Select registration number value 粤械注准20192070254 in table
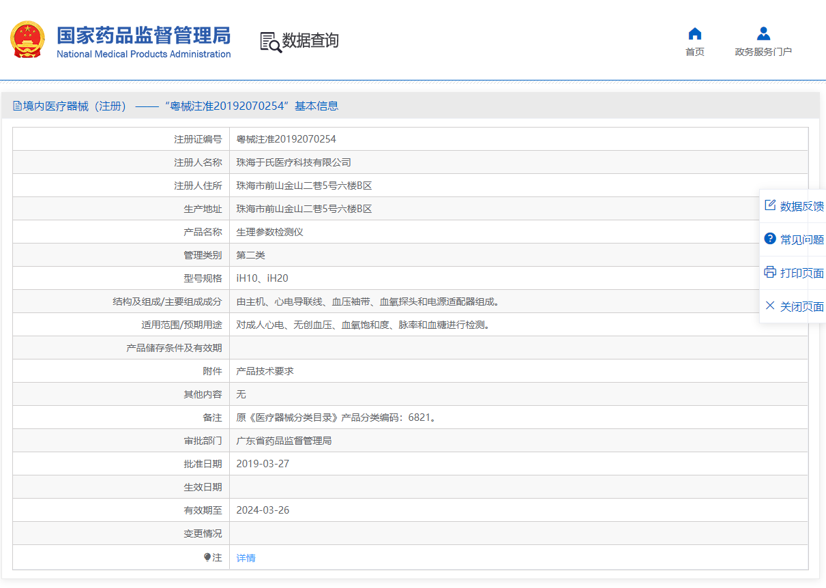Image resolution: width=826 pixels, height=588 pixels. pos(286,139)
